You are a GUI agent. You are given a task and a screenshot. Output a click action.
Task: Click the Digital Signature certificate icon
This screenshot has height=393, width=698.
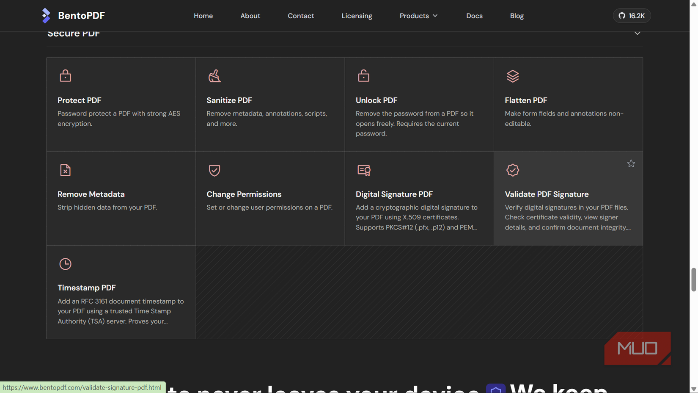tap(364, 170)
